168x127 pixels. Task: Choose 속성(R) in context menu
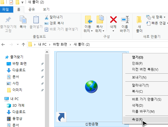pos(137,119)
